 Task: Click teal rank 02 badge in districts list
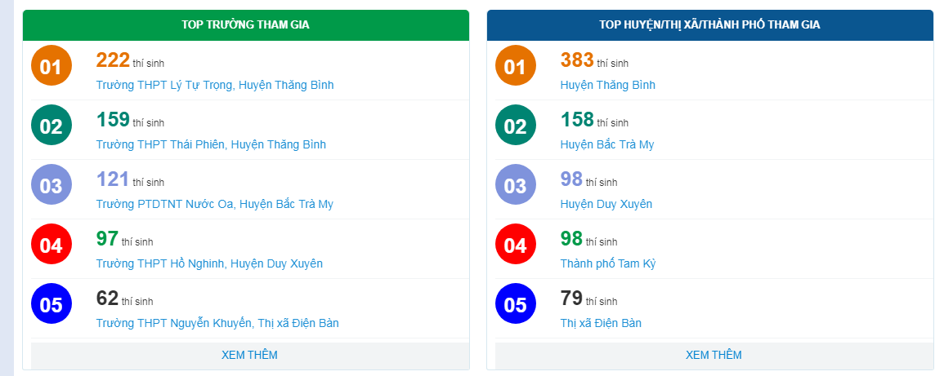(x=516, y=125)
